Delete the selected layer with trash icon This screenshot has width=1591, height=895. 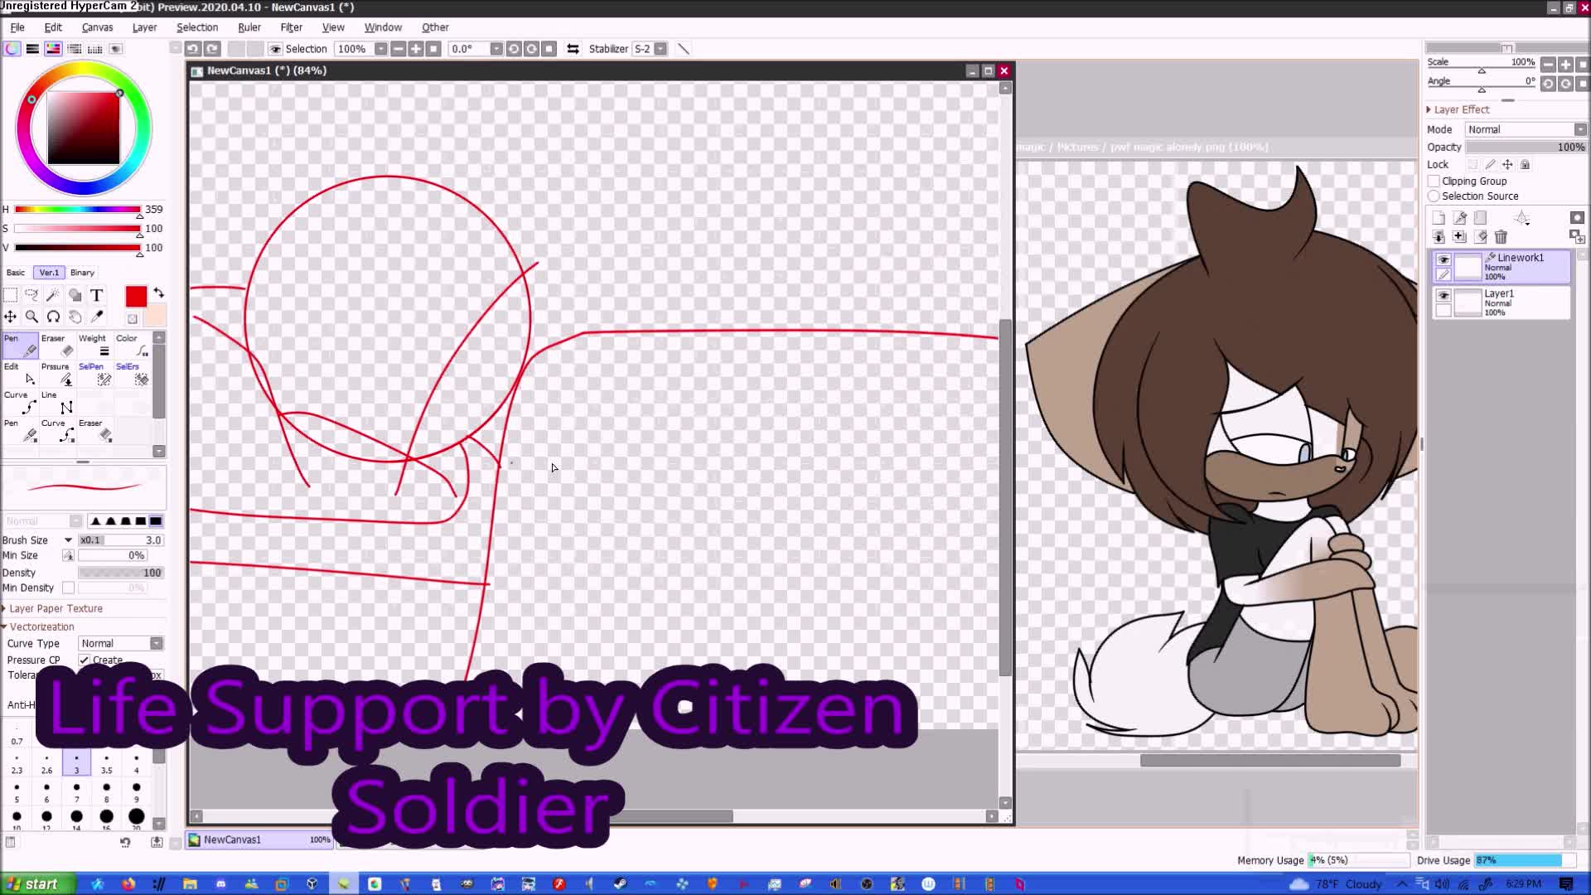[1501, 237]
